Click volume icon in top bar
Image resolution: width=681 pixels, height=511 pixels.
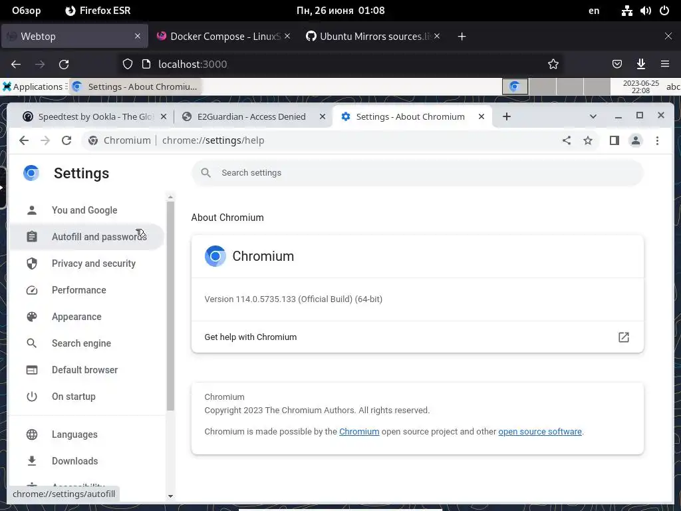(x=645, y=11)
